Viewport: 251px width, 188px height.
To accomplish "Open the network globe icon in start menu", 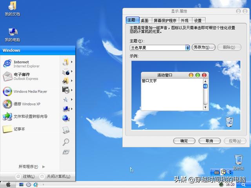I will pos(65,118).
